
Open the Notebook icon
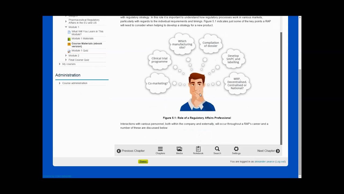pos(198,149)
